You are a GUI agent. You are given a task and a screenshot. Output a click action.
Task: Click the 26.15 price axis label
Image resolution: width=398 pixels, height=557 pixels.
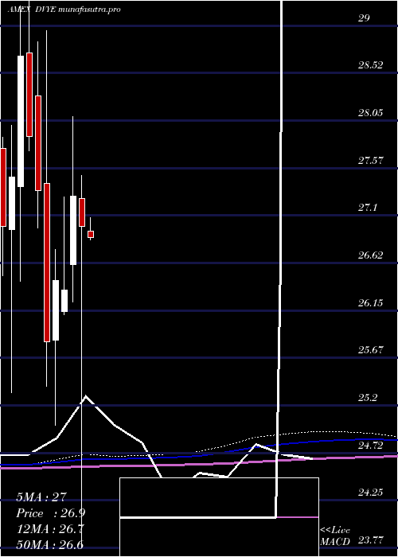[370, 303]
